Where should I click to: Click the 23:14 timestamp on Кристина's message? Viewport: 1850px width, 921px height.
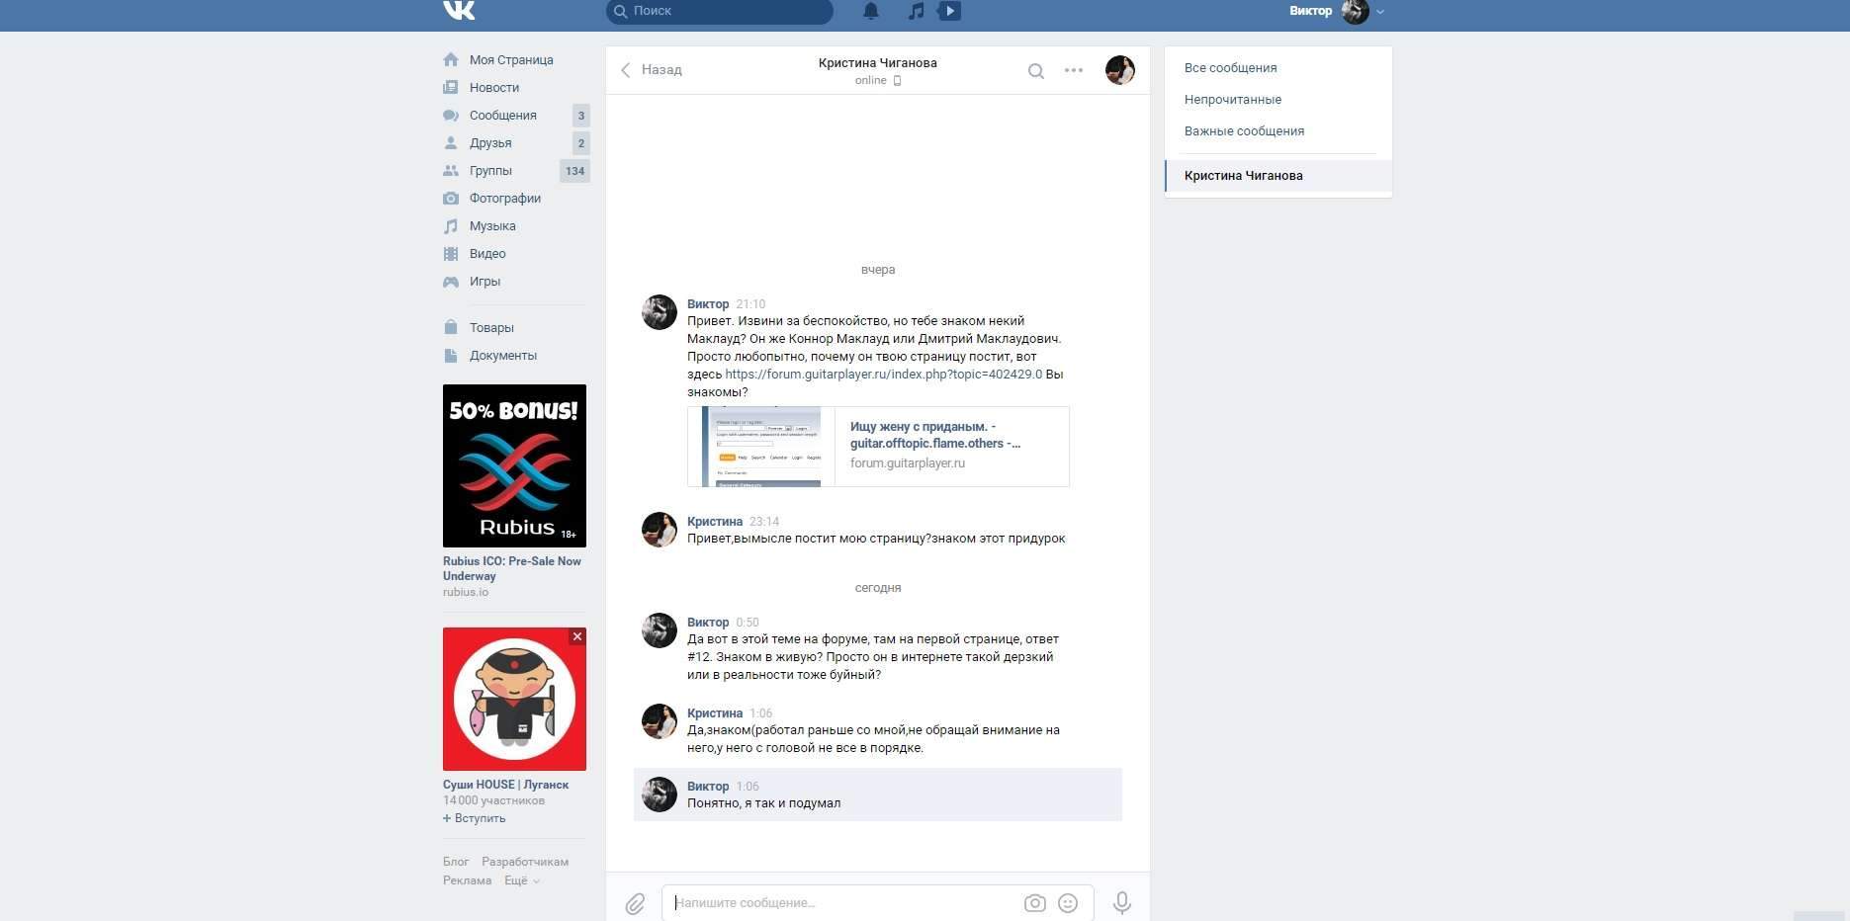pos(764,522)
